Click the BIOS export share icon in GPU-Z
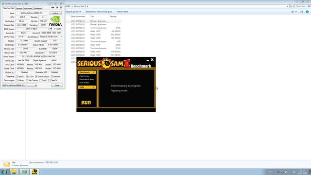The image size is (311, 175). tap(51, 29)
